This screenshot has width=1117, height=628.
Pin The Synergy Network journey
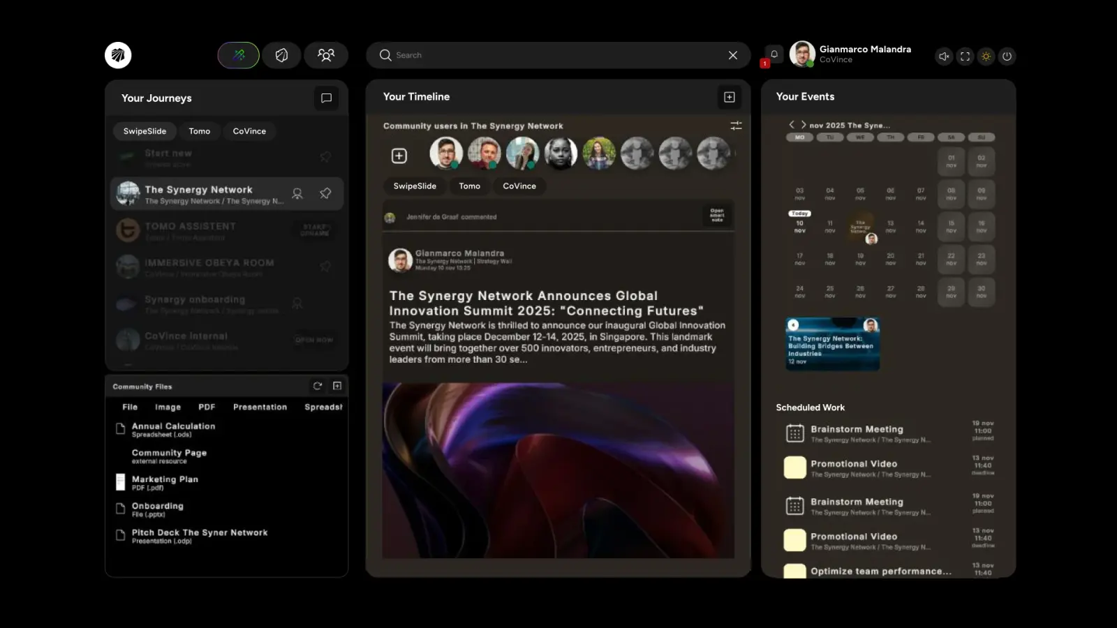pyautogui.click(x=325, y=193)
